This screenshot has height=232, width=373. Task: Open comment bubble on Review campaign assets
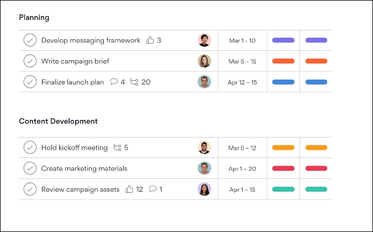[x=153, y=189]
